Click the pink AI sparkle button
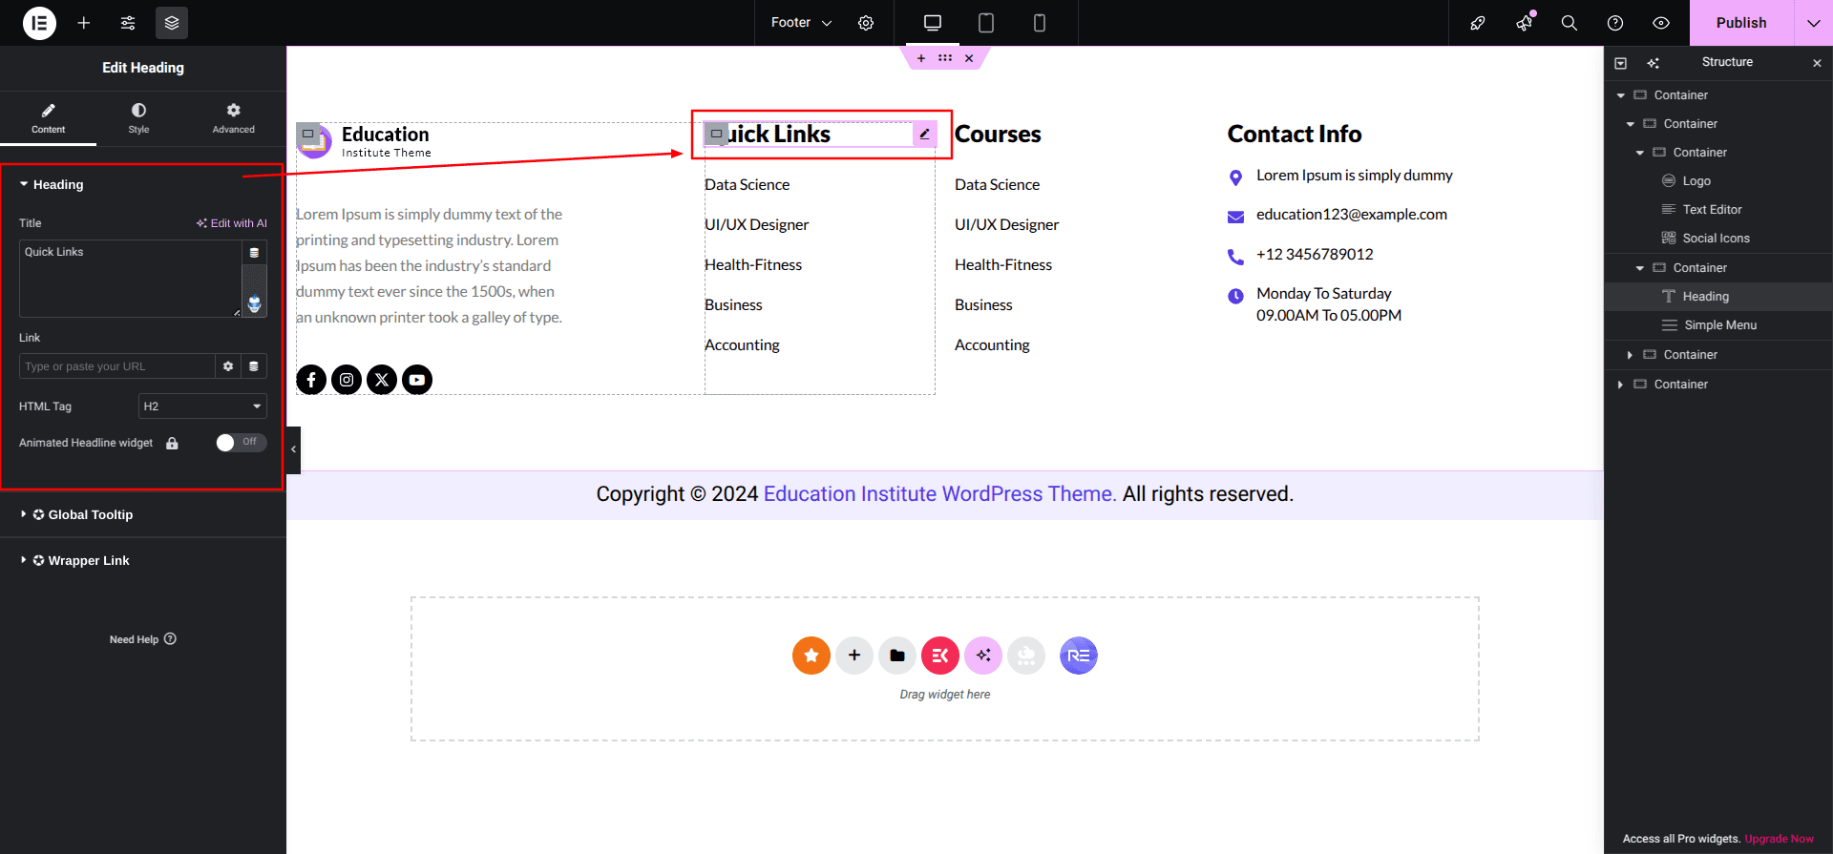Screen dimensions: 1833x854 tap(983, 656)
